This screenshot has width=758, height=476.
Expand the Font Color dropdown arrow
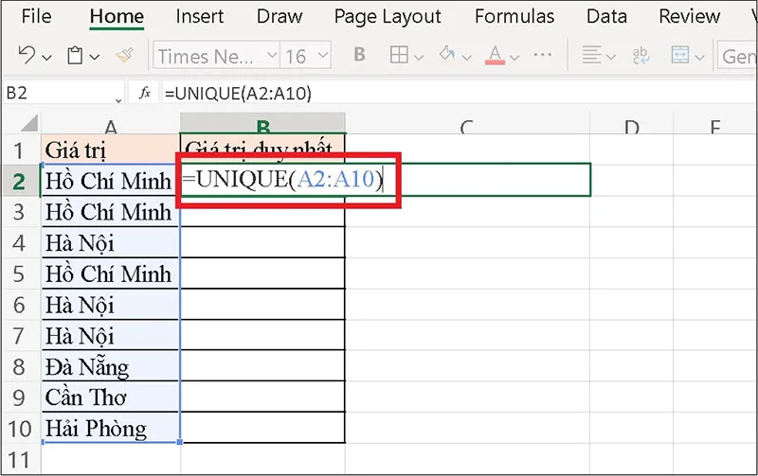click(514, 58)
